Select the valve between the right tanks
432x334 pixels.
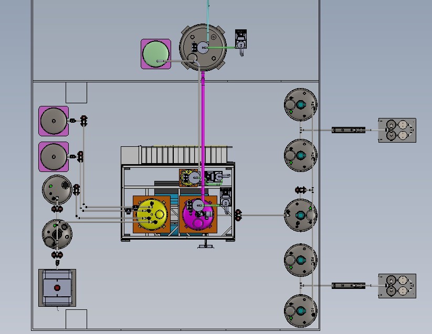301,190
